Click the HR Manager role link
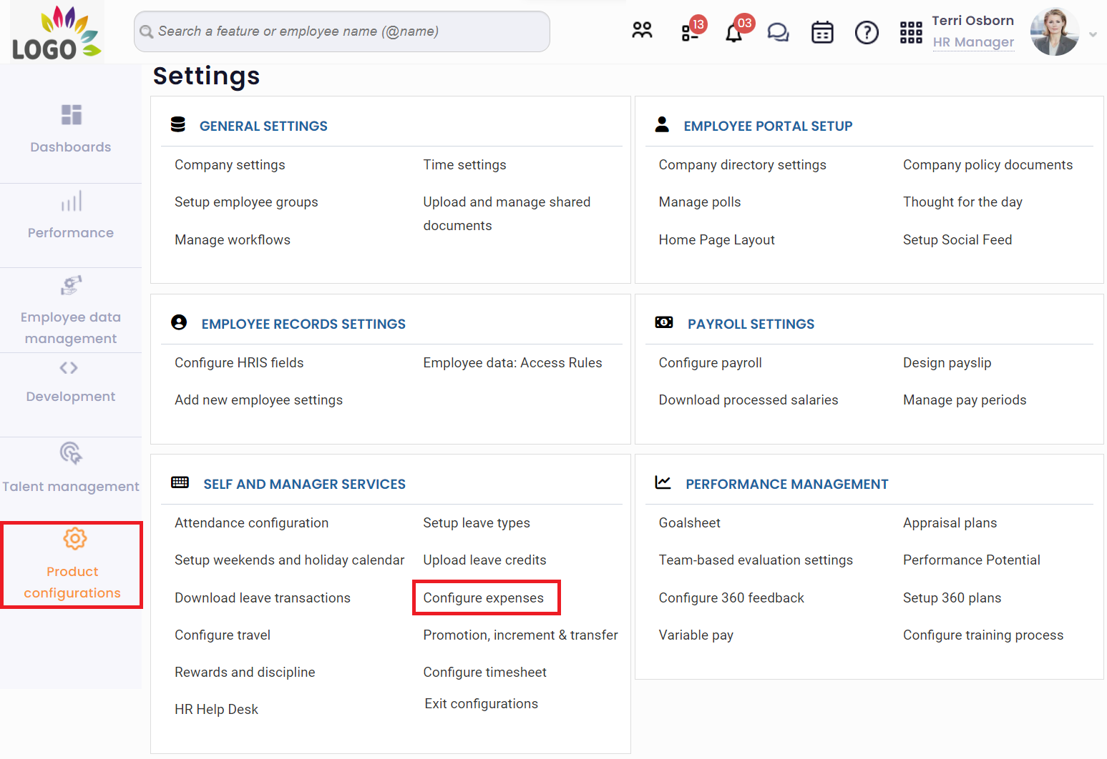The image size is (1107, 759). pyautogui.click(x=973, y=42)
